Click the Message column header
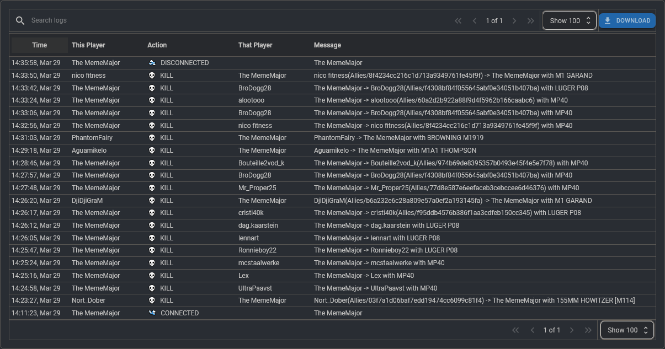This screenshot has height=349, width=665. pyautogui.click(x=327, y=45)
